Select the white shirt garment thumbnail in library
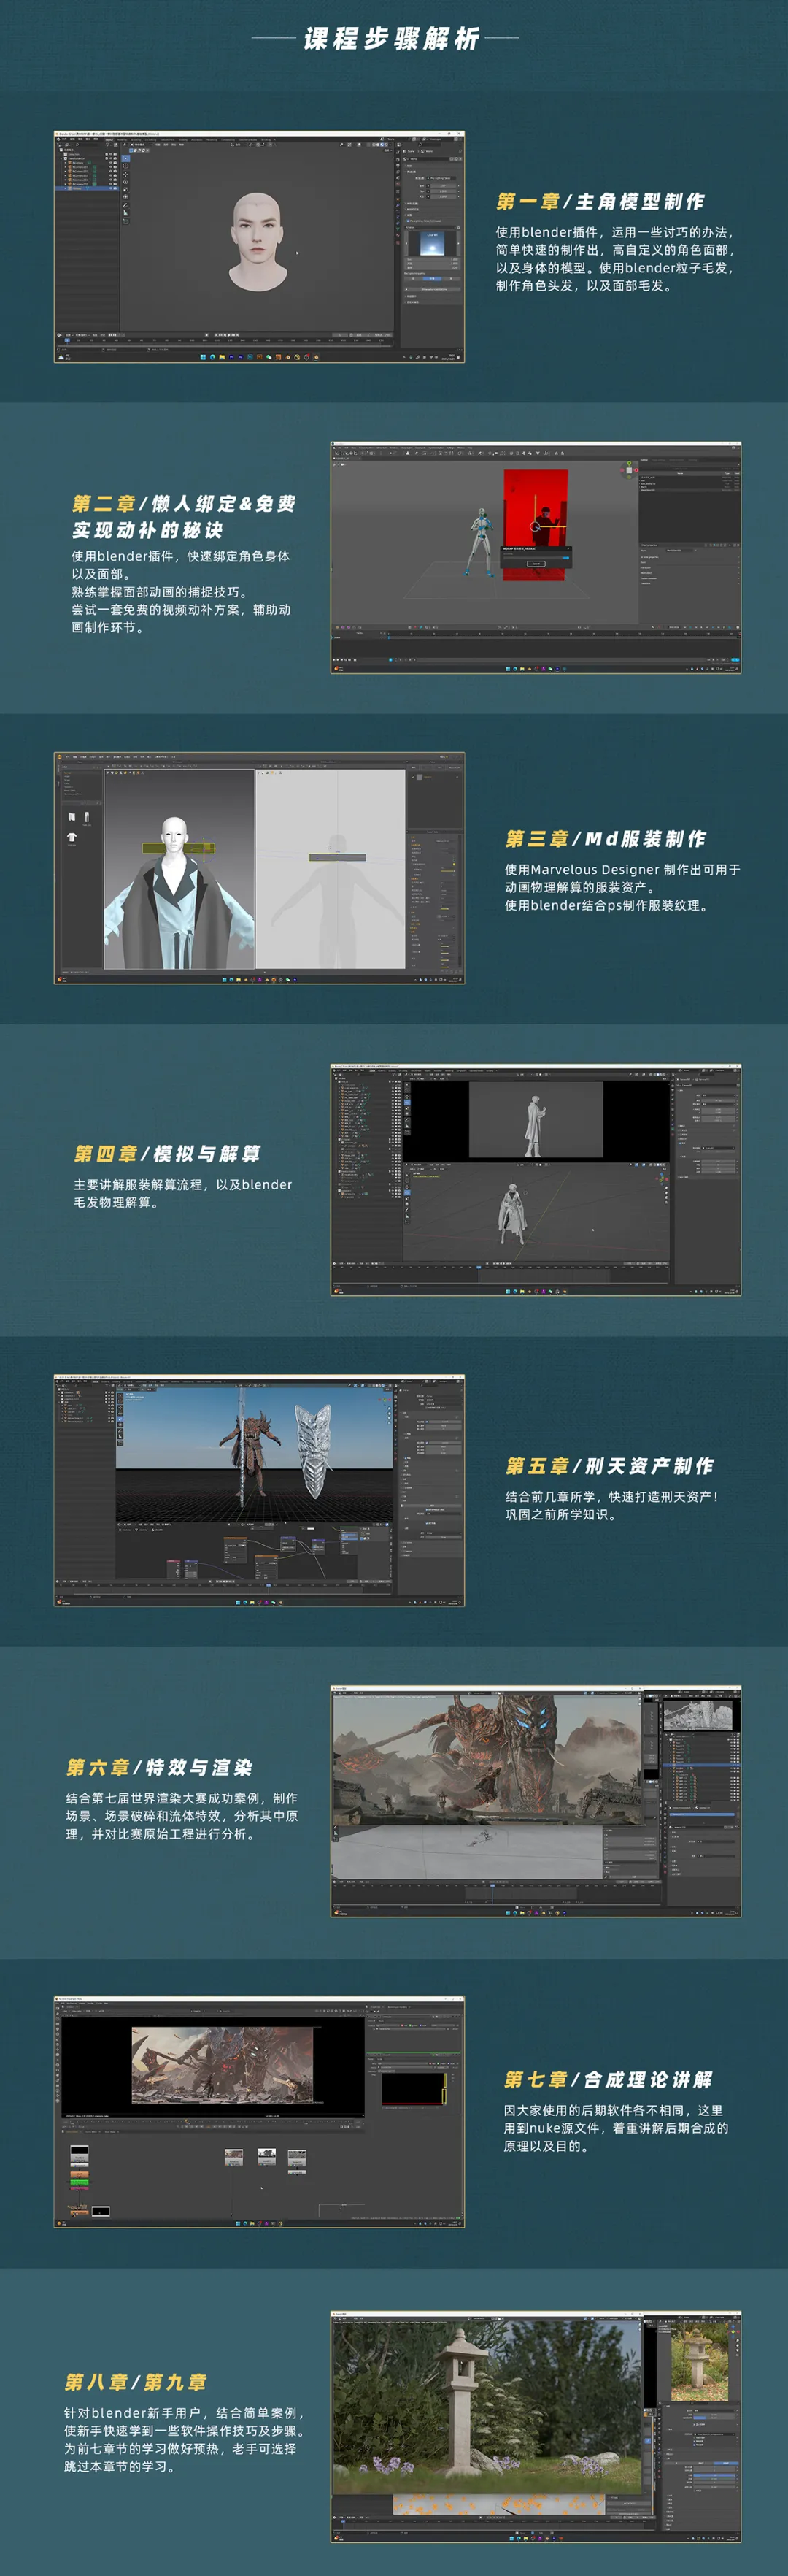The image size is (788, 2576). [72, 837]
